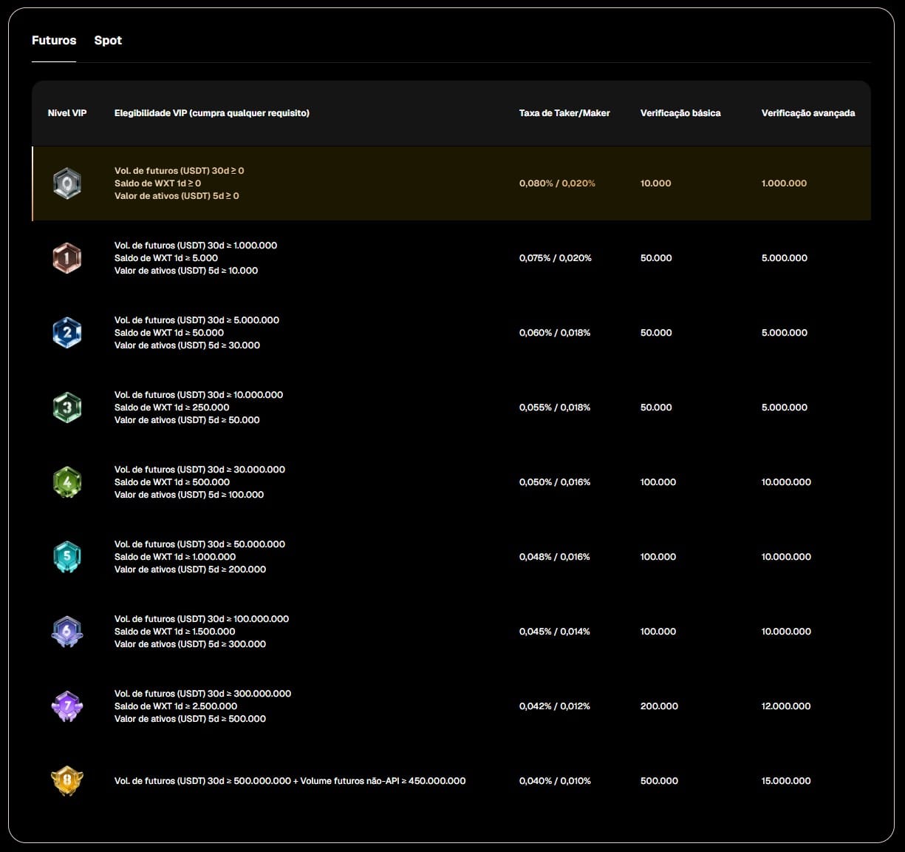Click the VIP 0 silver badge icon
905x852 pixels.
67,183
